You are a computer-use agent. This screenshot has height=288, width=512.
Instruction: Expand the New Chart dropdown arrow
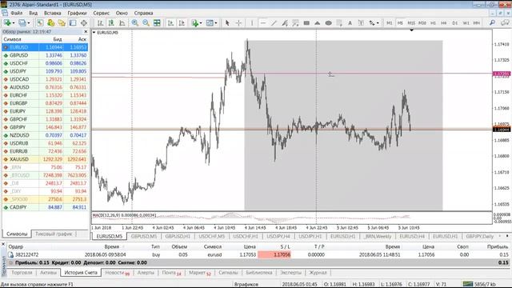pyautogui.click(x=14, y=23)
